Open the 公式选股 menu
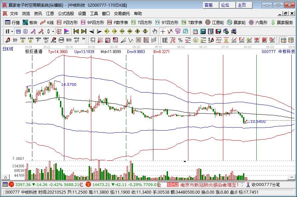Screen dimensions: 297x197 [x=66, y=14]
